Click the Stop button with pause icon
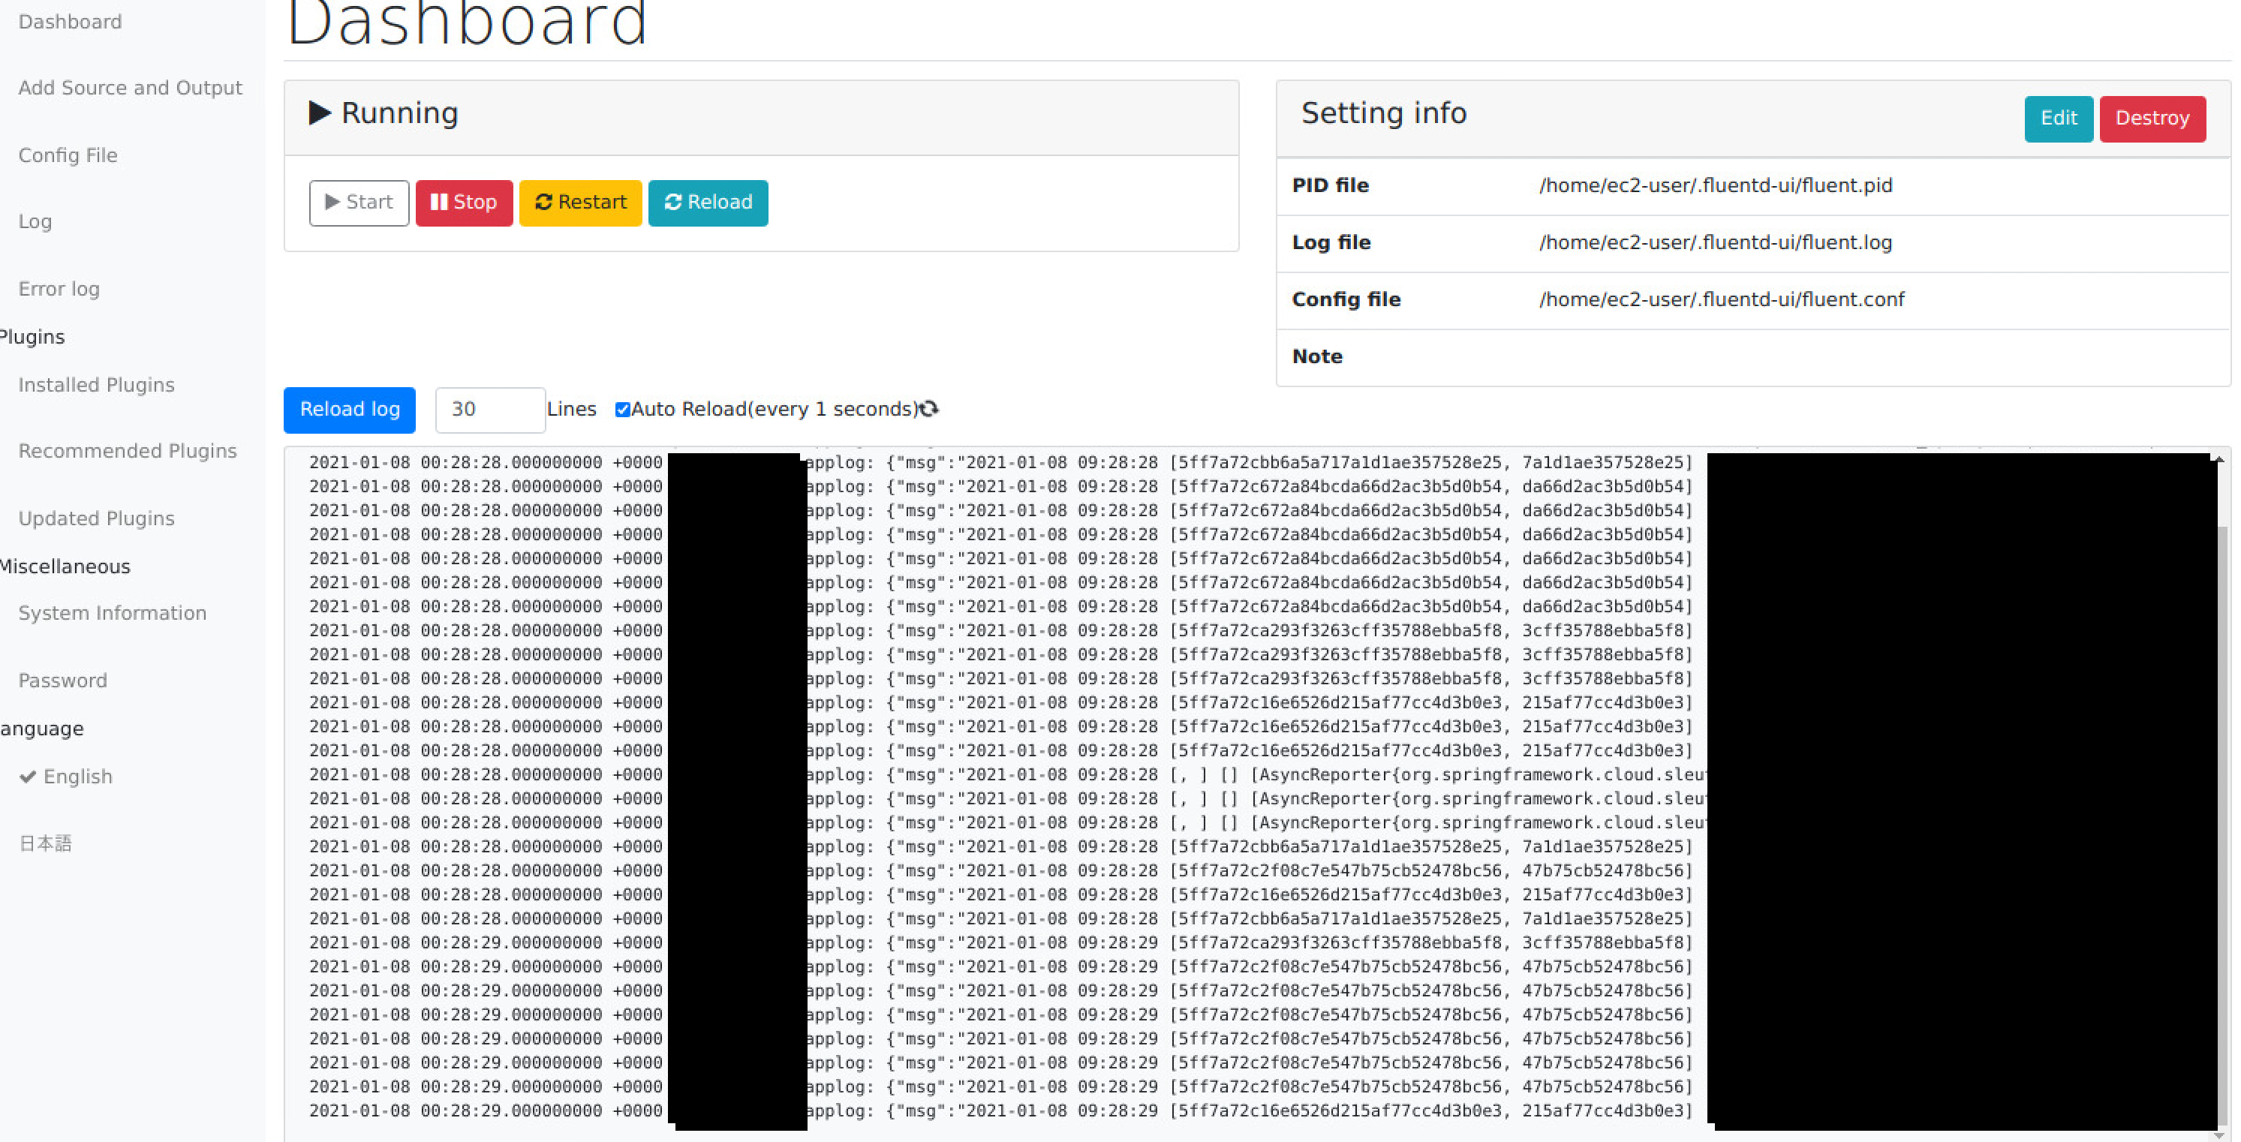Viewport: 2241px width, 1142px height. [x=464, y=203]
